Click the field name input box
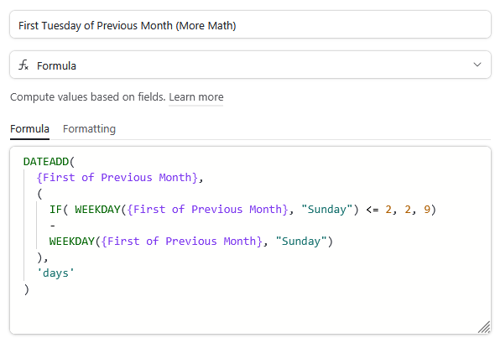Image resolution: width=495 pixels, height=343 pixels. tap(250, 24)
